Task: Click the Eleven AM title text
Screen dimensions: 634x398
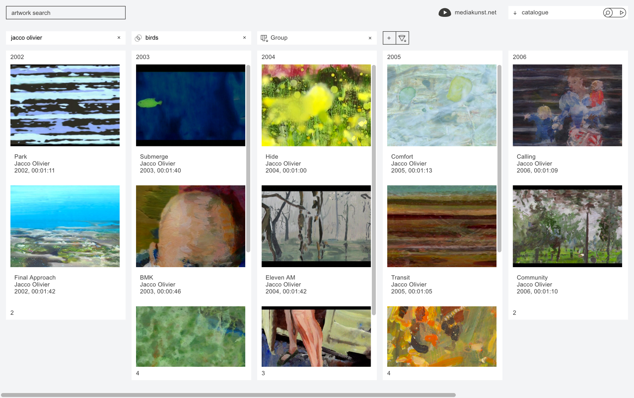Action: click(280, 278)
